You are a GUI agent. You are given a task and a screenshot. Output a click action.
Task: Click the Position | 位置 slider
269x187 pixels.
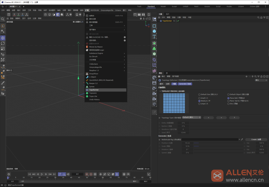tap(218, 143)
